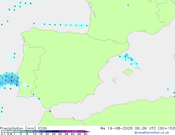Select the 5–10 mm legend swatch
The width and height of the screenshot is (175, 135).
30,131
